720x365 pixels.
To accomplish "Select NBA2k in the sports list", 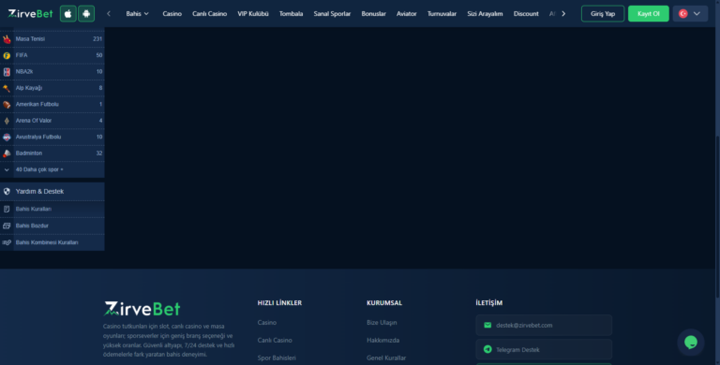I will (x=52, y=71).
